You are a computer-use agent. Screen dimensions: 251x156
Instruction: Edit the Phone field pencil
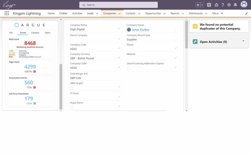point(176,48)
